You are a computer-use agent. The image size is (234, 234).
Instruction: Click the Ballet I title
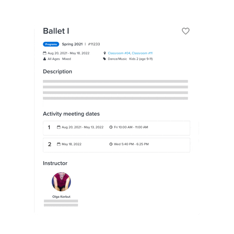pos(56,31)
